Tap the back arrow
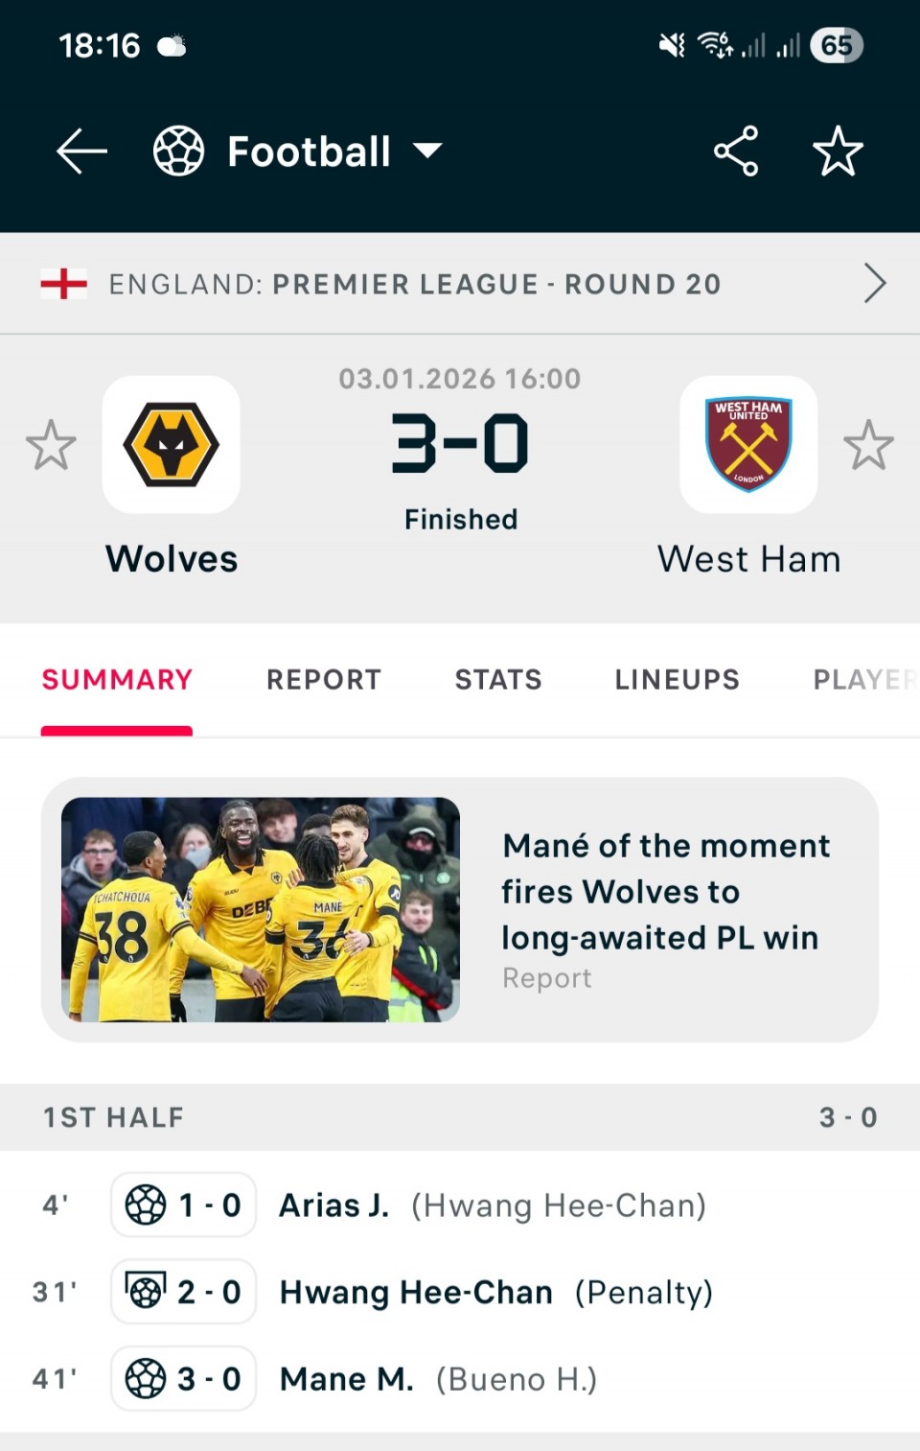Screen dimensions: 920x1451 click(81, 152)
